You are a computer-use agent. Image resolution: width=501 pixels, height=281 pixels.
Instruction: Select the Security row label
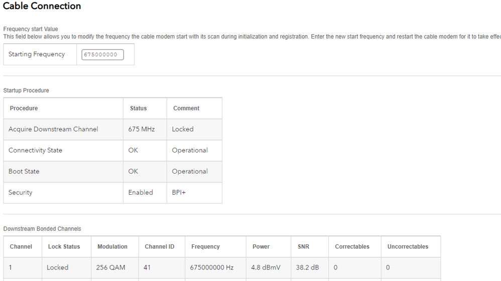tap(20, 192)
